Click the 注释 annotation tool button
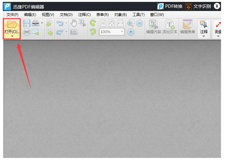 click(x=204, y=27)
